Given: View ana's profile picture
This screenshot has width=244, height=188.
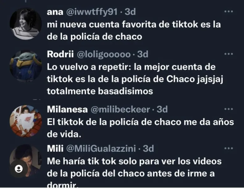Looking at the screenshot, I should 26,24.
